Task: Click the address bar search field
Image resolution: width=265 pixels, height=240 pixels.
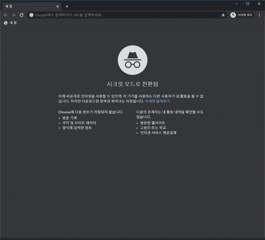Action: tap(127, 15)
